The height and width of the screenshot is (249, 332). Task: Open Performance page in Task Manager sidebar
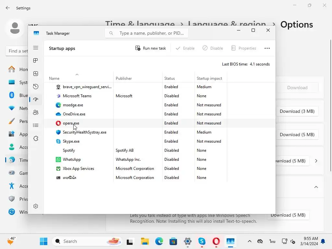(x=36, y=74)
